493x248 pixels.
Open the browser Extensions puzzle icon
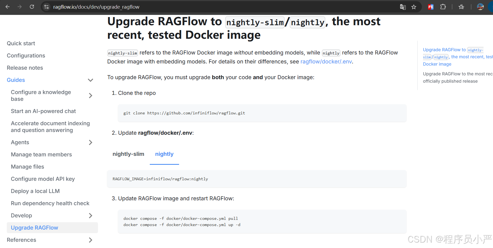443,7
